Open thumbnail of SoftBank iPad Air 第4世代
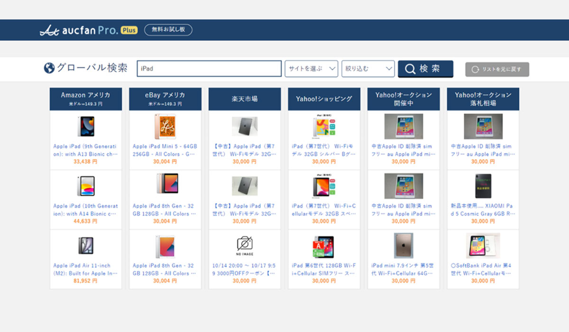569x332 pixels. click(483, 246)
